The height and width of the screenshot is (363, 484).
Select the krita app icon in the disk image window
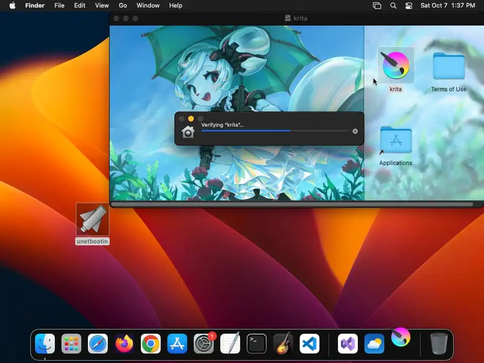pyautogui.click(x=396, y=65)
